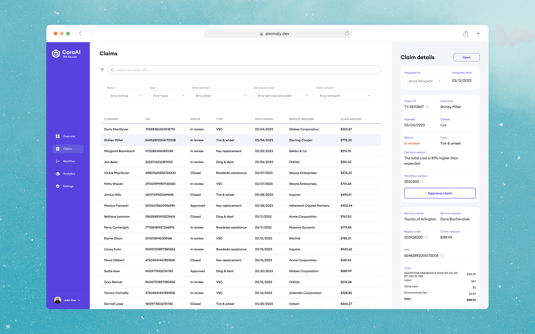Click the Vehement Capital Partners provider cell
Image resolution: width=535 pixels, height=334 pixels.
tap(309, 206)
